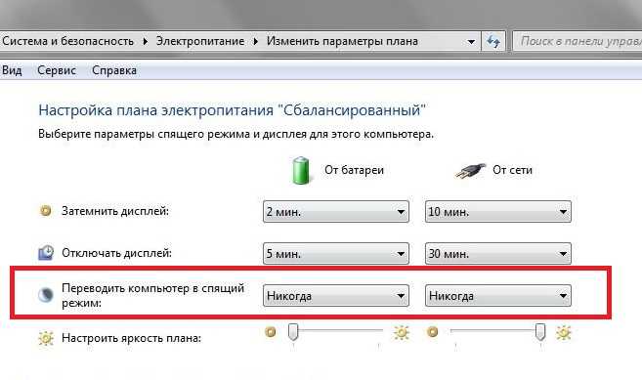Click the Переводить компьютер в спящий режим label
Image resolution: width=642 pixels, height=380 pixels.
(x=152, y=296)
